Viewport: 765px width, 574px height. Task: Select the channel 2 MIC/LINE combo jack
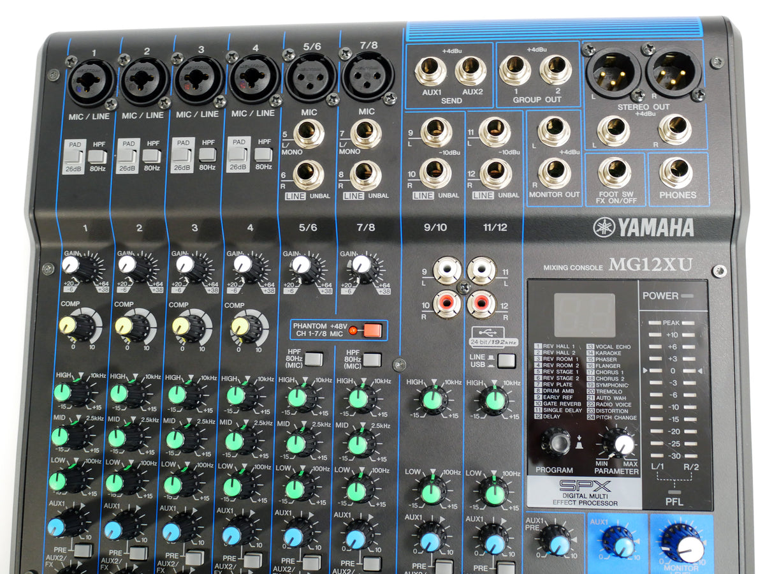click(145, 80)
